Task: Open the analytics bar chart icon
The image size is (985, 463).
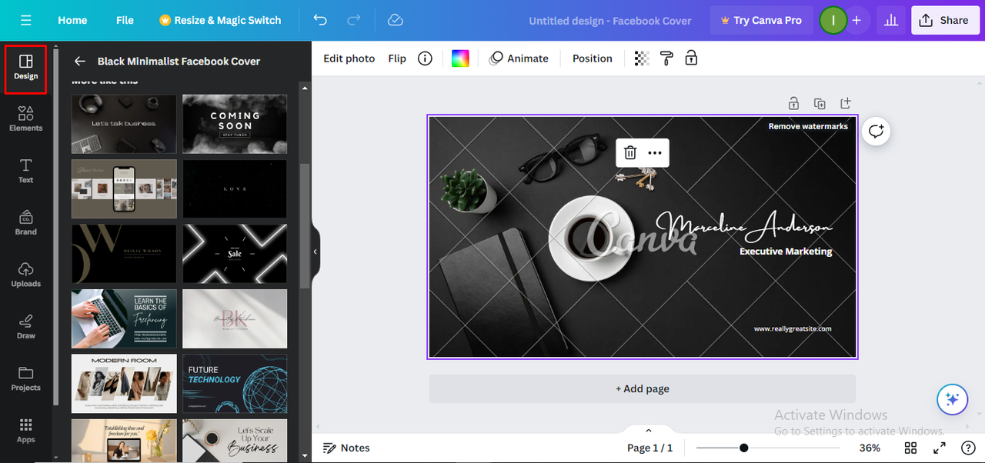Action: (891, 20)
